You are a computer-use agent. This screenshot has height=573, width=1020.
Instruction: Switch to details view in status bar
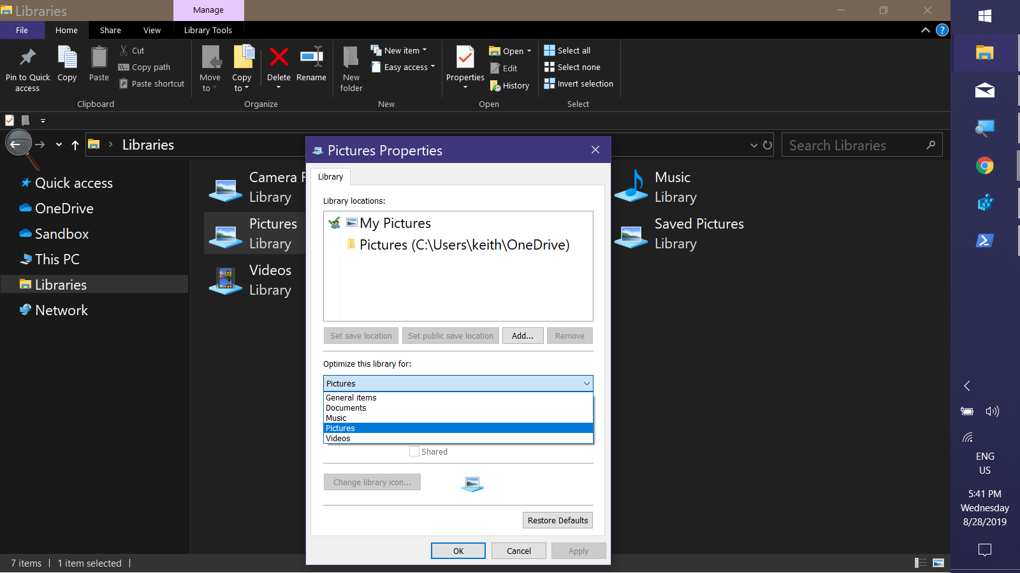921,563
